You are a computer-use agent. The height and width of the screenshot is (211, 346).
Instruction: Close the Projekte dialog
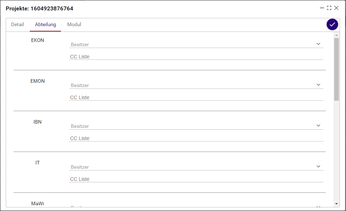pyautogui.click(x=336, y=8)
